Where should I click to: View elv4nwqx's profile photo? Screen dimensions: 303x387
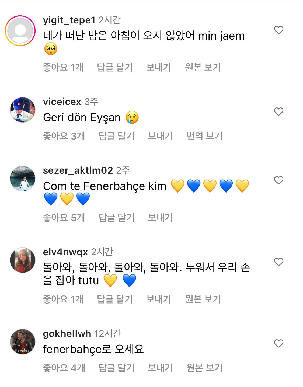coord(23,260)
